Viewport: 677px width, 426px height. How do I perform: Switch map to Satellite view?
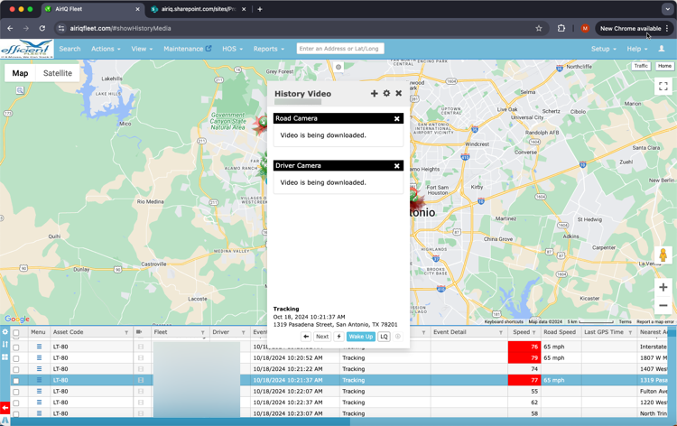pyautogui.click(x=58, y=73)
